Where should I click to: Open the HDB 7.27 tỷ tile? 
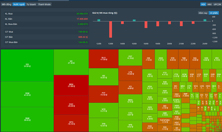pyautogui.click(x=161, y=59)
